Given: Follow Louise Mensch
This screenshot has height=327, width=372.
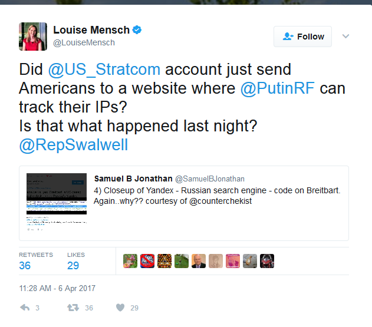Looking at the screenshot, I should (302, 37).
